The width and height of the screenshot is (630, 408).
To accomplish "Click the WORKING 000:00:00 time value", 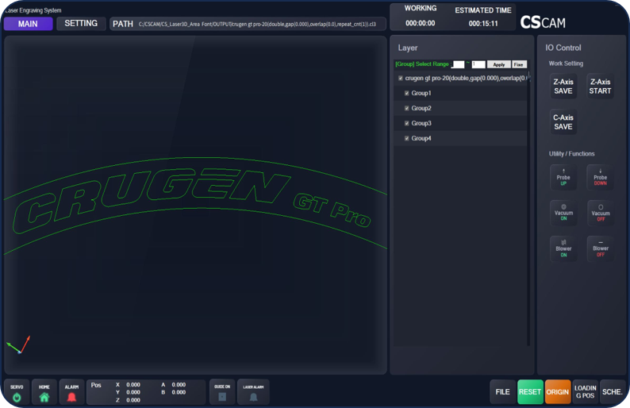I will pyautogui.click(x=421, y=23).
